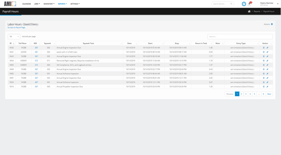Open the Settings menu
The height and width of the screenshot is (155, 281).
(x=75, y=4)
